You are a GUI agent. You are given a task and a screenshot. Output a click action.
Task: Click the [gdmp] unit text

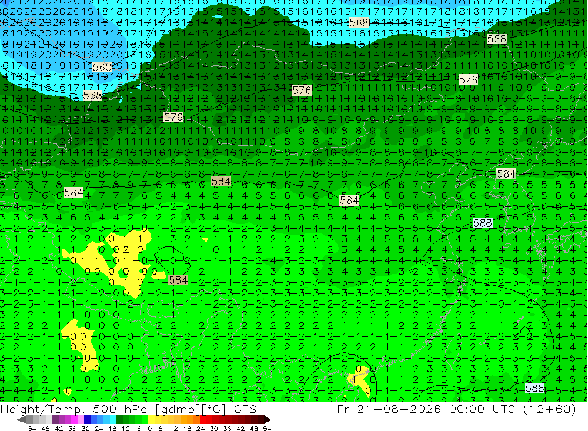(178, 410)
